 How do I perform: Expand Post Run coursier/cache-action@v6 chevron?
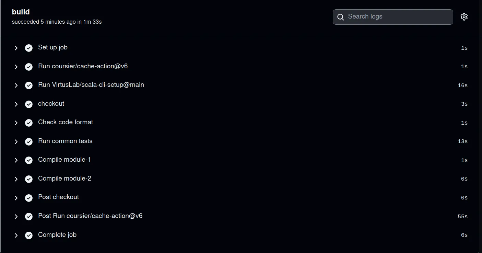tap(16, 217)
